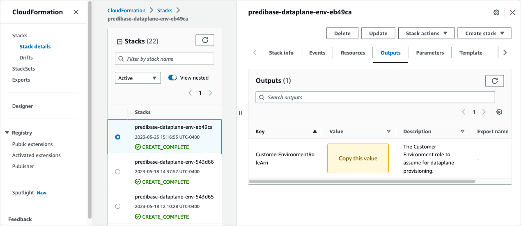Refresh the Stacks list
521x226 pixels.
(x=205, y=40)
